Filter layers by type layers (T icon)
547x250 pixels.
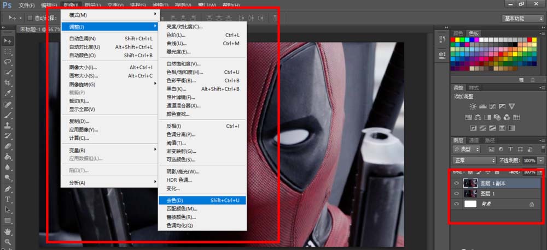click(x=510, y=150)
